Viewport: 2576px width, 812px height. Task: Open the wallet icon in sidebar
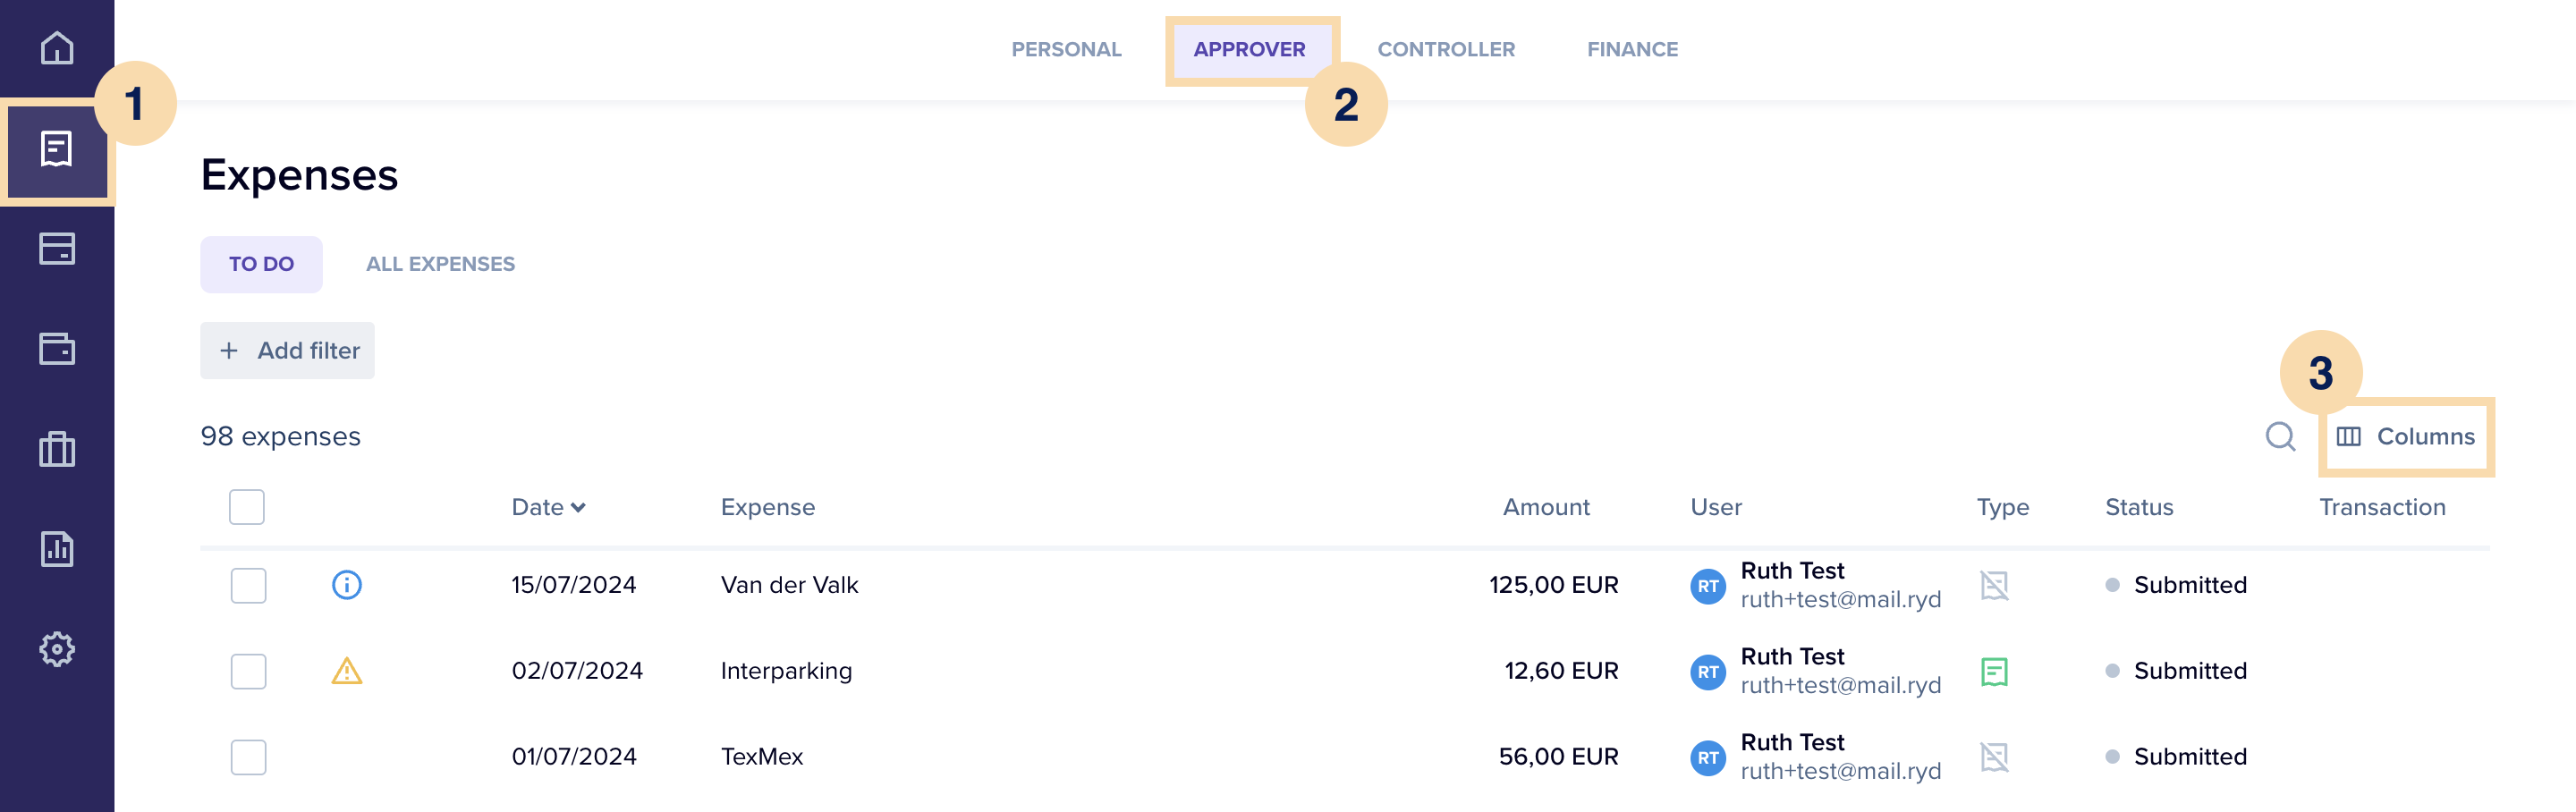(57, 349)
